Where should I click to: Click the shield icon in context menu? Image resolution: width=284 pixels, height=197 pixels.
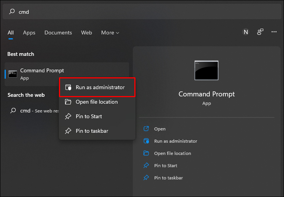tap(68, 88)
